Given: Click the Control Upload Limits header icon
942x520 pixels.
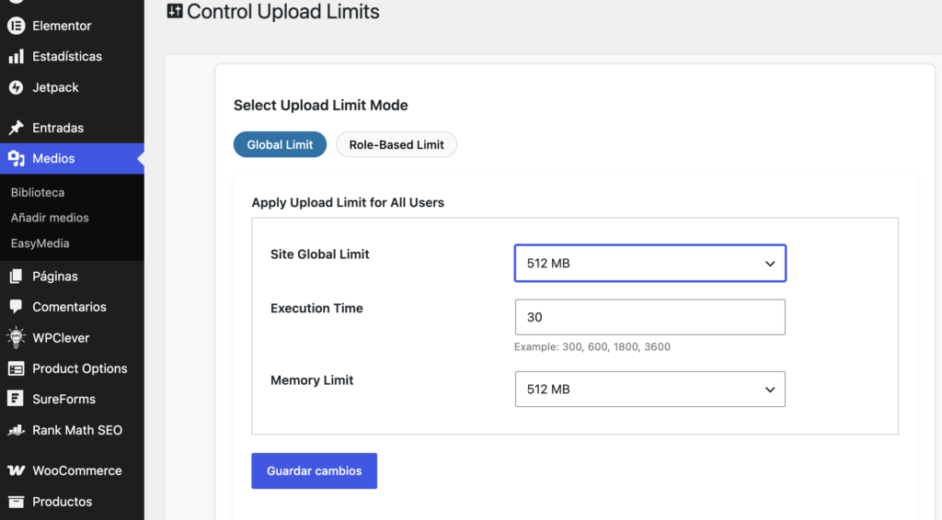Looking at the screenshot, I should pos(175,11).
